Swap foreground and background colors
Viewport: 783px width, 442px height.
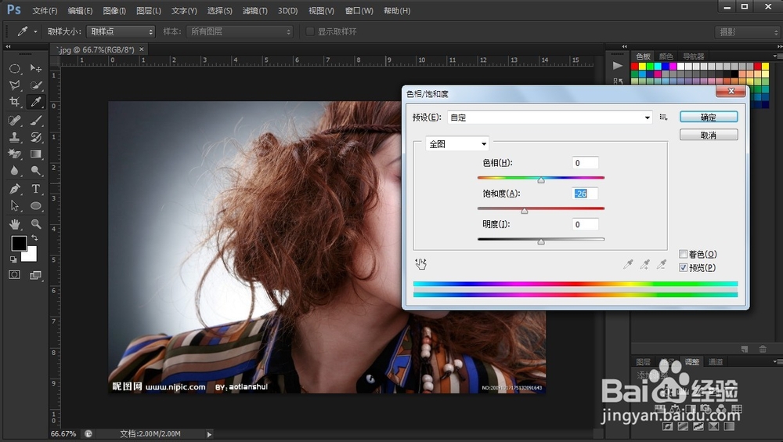click(34, 238)
